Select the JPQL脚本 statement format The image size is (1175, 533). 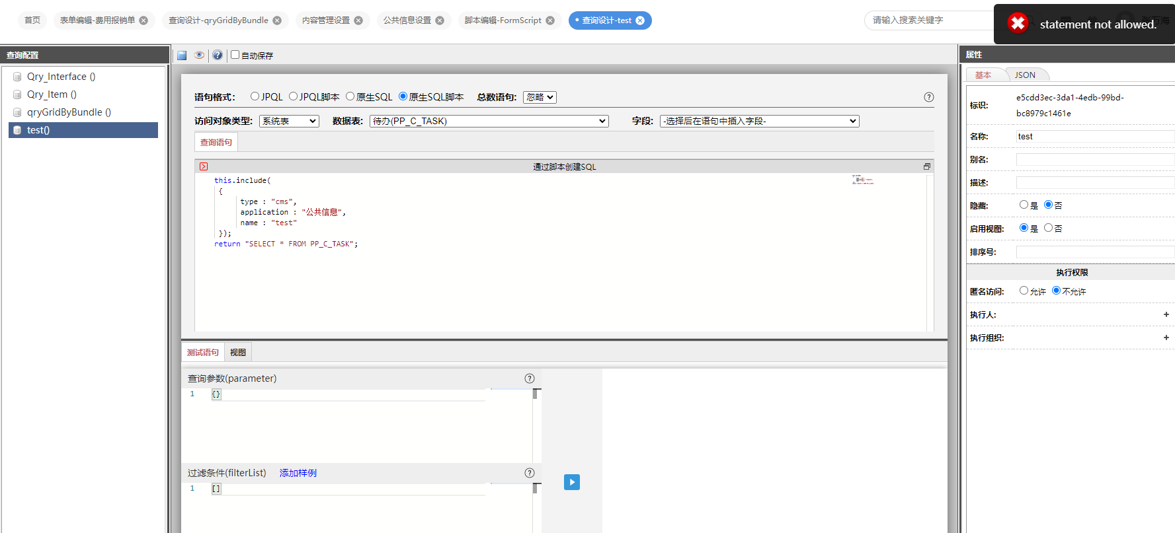pos(293,96)
